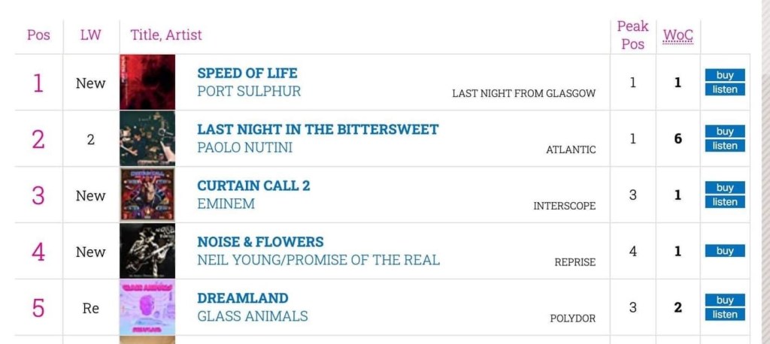Click the Speed of Life album cover
Screen dimensions: 770x344
(147, 83)
